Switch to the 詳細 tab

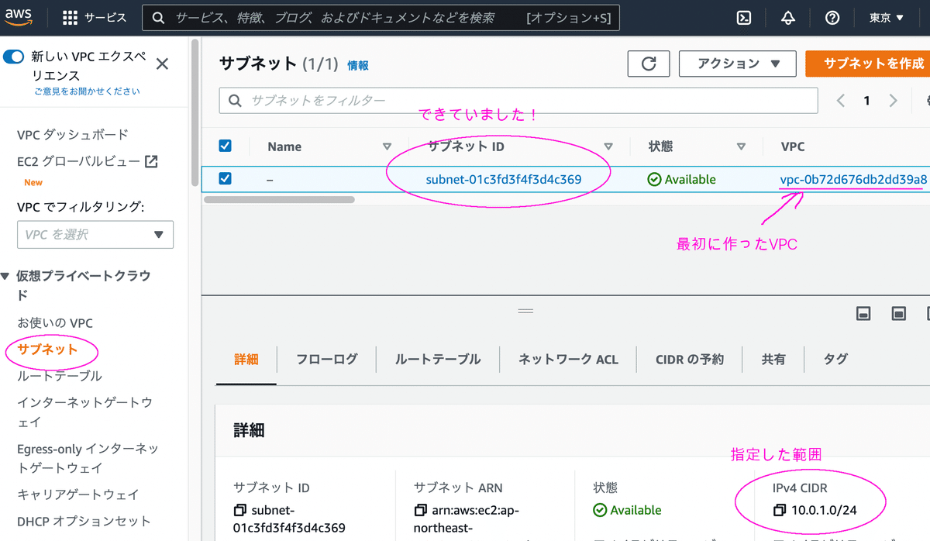tap(246, 359)
